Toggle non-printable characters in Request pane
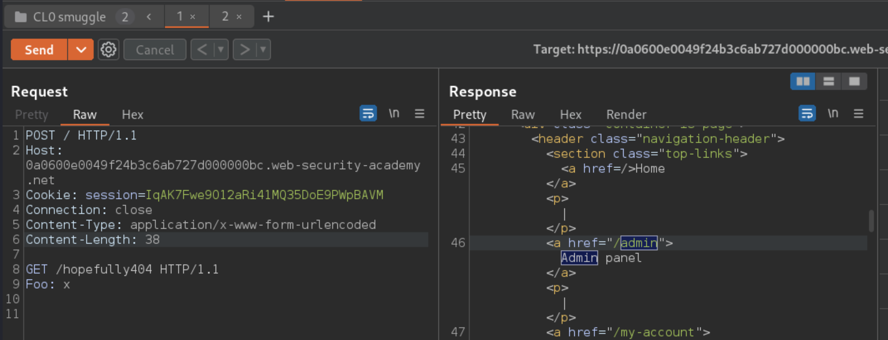Screen dimensions: 888x340 point(394,113)
